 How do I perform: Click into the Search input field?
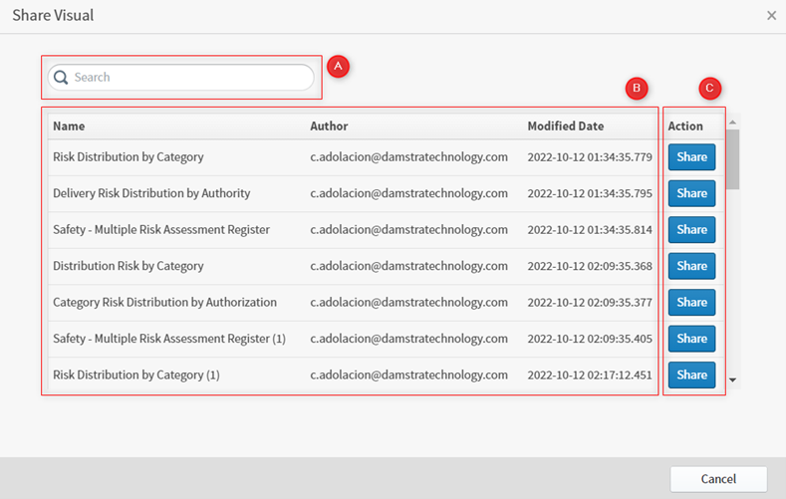tap(189, 78)
